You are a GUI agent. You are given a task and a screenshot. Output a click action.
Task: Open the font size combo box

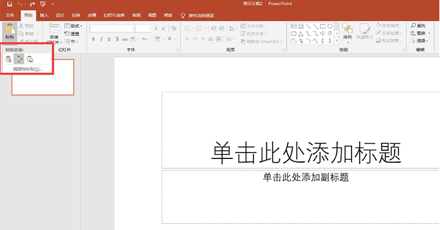[143, 28]
